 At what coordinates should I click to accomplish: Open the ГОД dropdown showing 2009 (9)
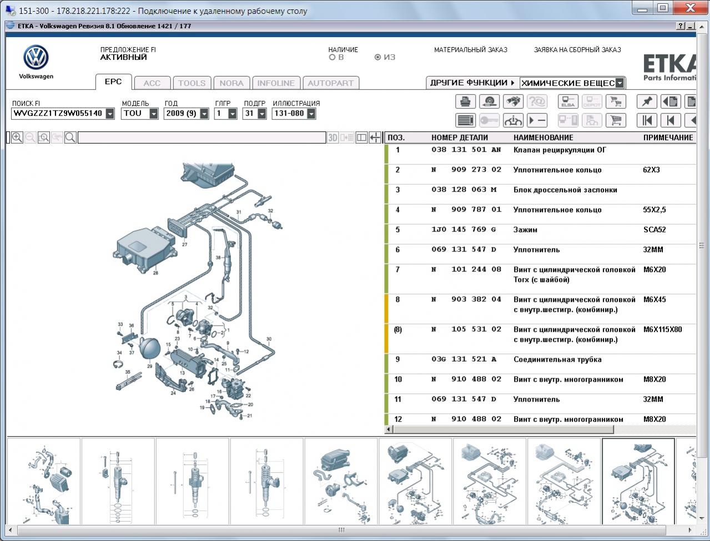click(204, 114)
